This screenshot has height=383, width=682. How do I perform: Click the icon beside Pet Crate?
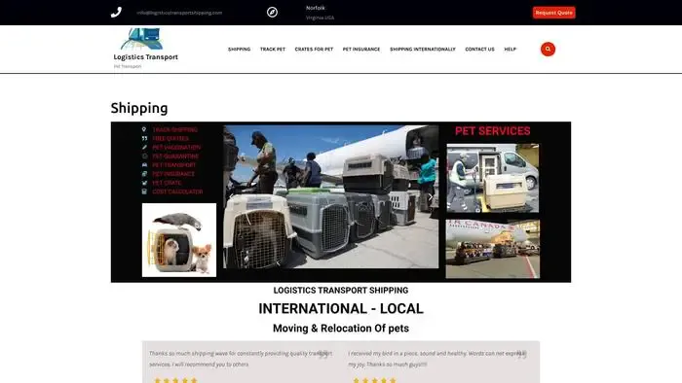click(144, 183)
